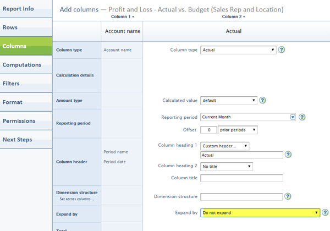Expand the Calculated value dropdown

(x=229, y=101)
